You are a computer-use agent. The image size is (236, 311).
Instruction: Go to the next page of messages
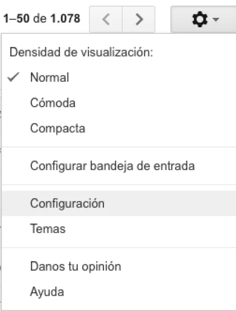[139, 19]
